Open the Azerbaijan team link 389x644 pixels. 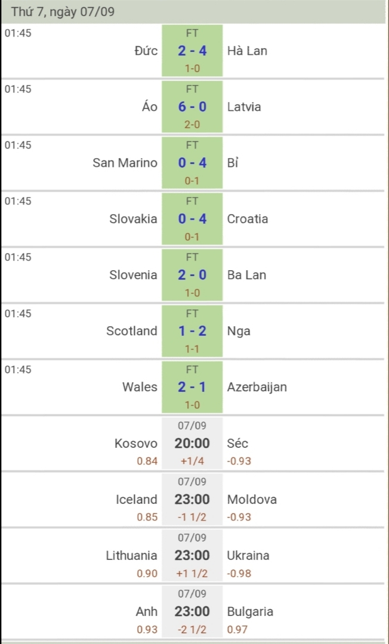click(257, 387)
